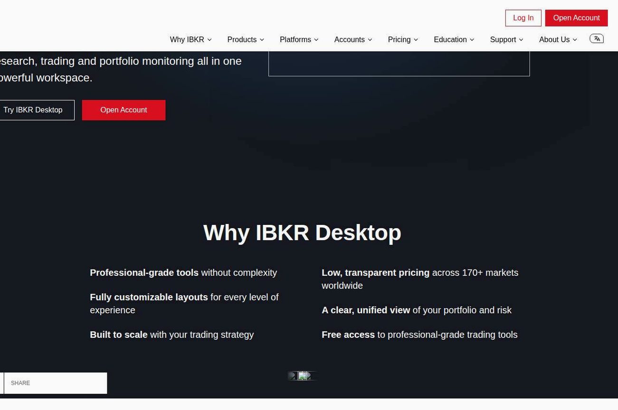The image size is (618, 410).
Task: Expand the Pricing dropdown menu
Action: coord(403,40)
